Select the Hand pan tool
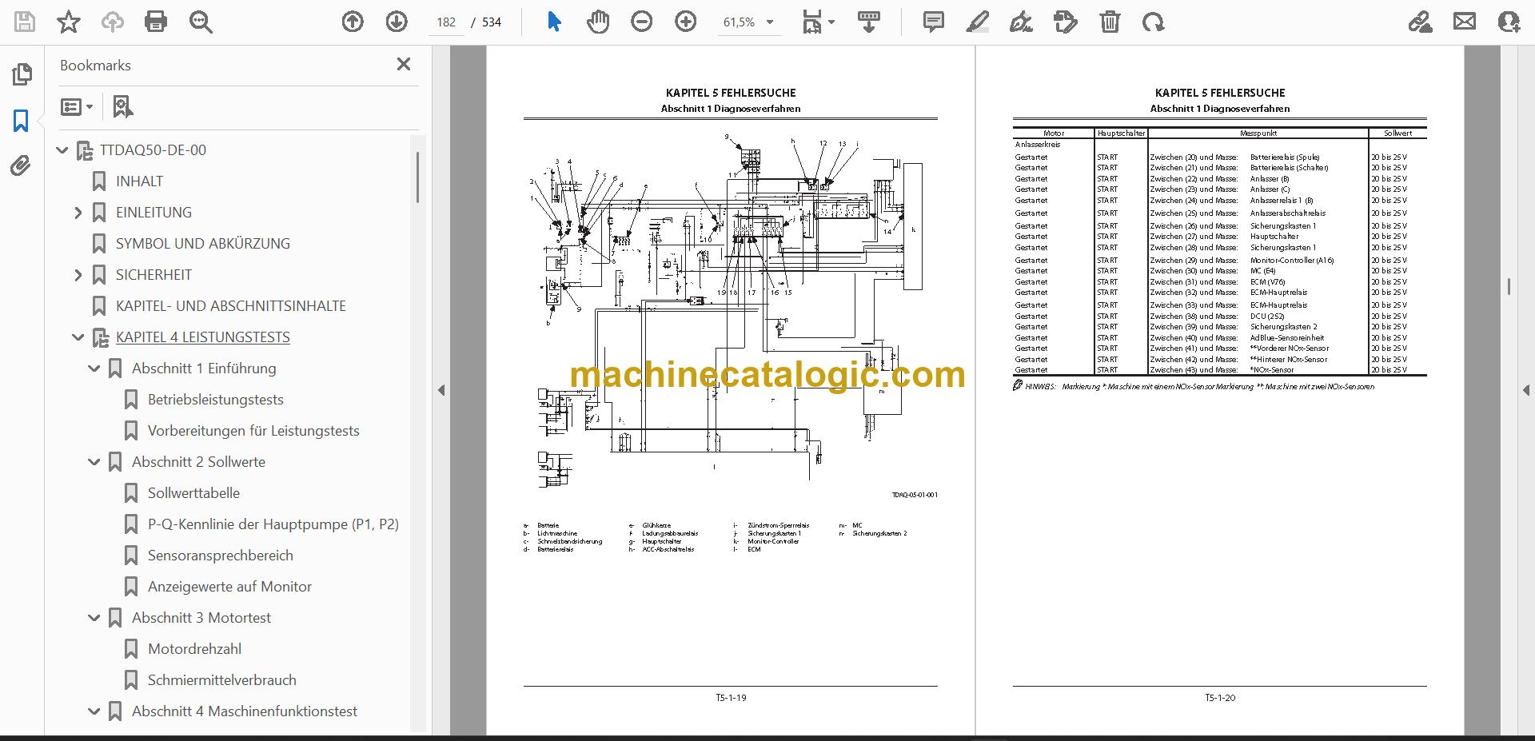The image size is (1535, 741). pos(597,22)
